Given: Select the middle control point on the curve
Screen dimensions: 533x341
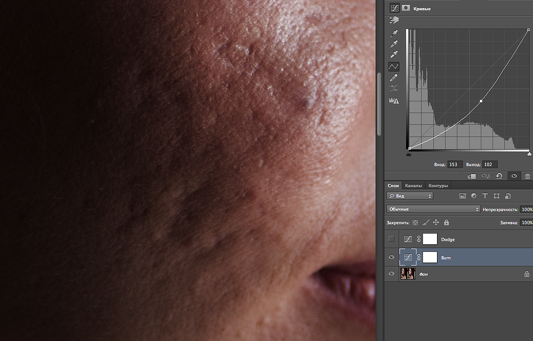Looking at the screenshot, I should click(x=481, y=101).
